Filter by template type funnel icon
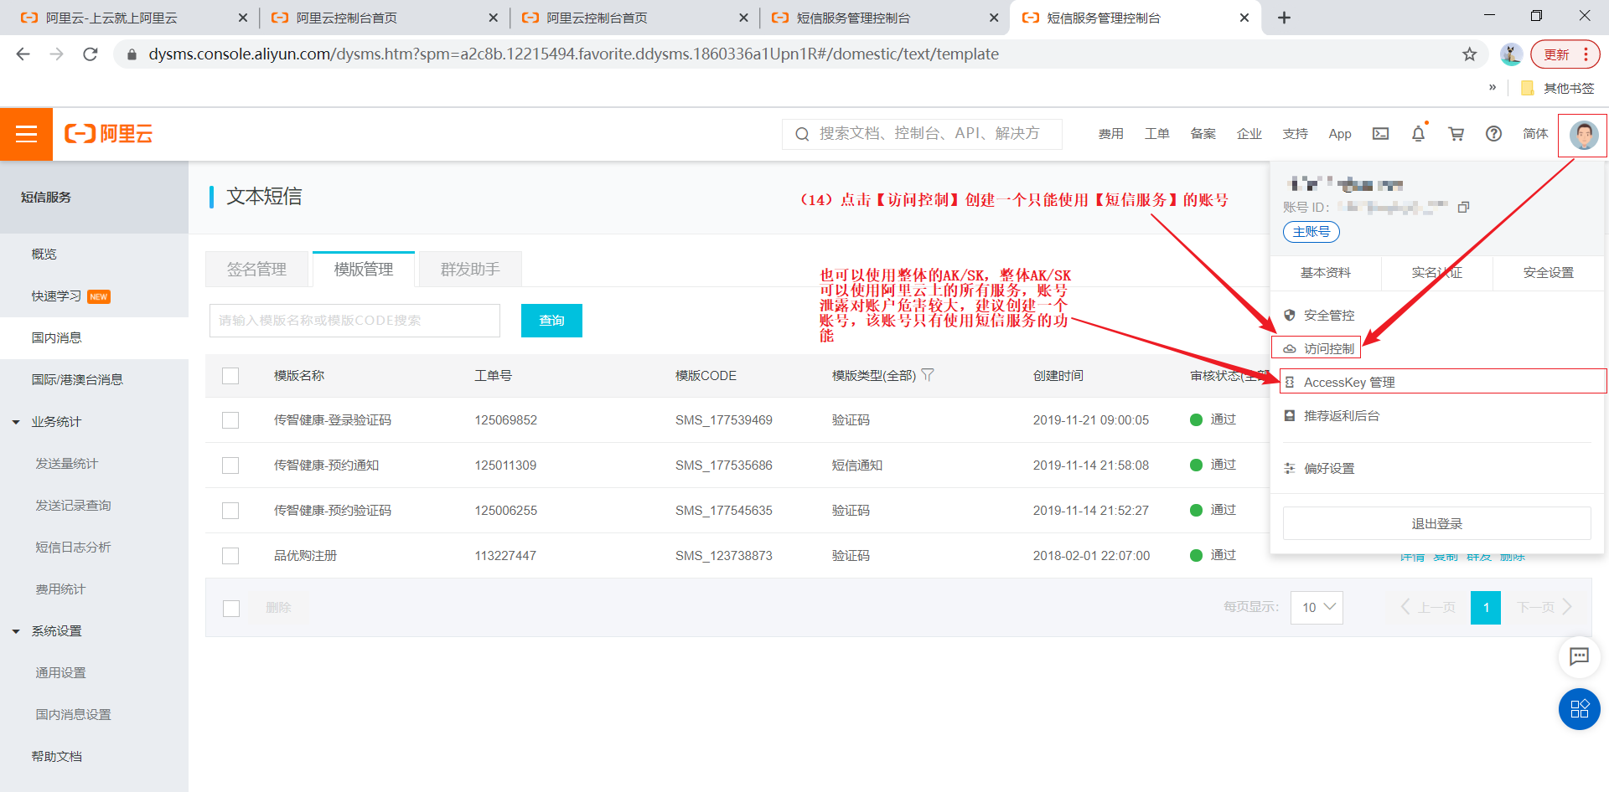Image resolution: width=1609 pixels, height=792 pixels. click(x=928, y=375)
